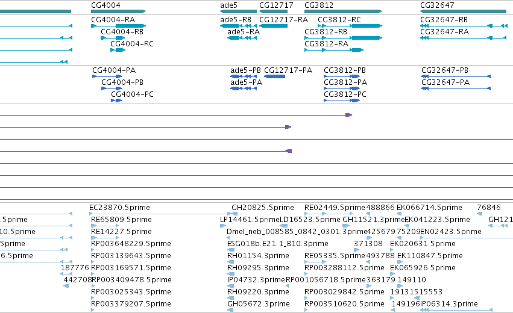Screen dimensions: 513x313
Task: Select transcript CG3812-RA
Action: 327,44
